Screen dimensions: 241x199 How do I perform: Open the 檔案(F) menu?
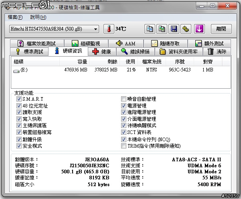(x=15, y=17)
